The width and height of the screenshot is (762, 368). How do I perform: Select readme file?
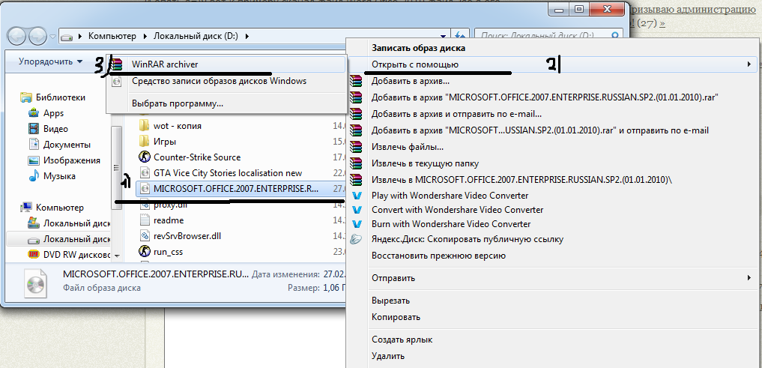coord(169,220)
